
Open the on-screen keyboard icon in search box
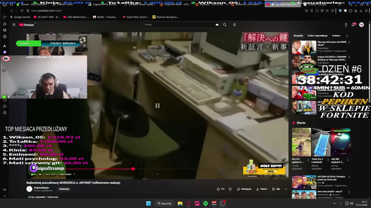click(217, 25)
